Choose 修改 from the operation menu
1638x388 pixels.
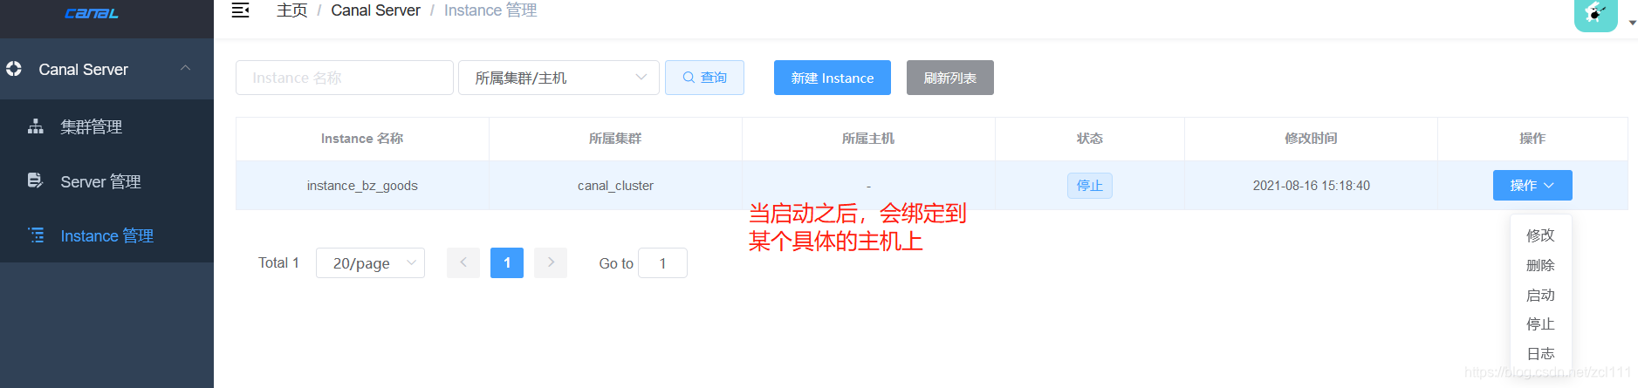click(x=1540, y=235)
